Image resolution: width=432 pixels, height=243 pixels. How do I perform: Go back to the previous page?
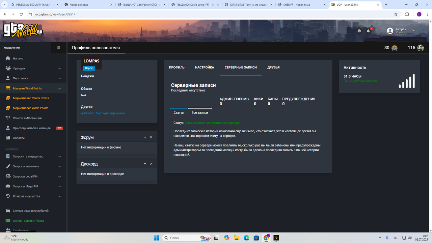pyautogui.click(x=5, y=14)
